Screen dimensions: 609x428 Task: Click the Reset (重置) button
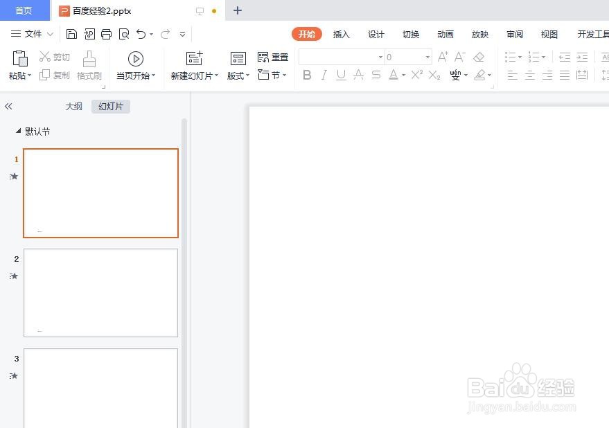coord(273,57)
